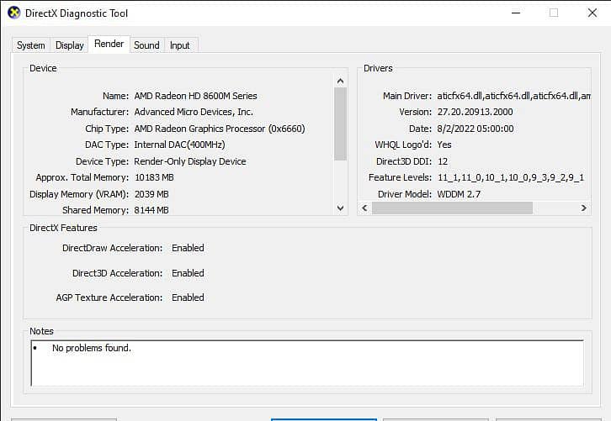Click the DirectX Diagnostic Tool title icon

(x=14, y=13)
